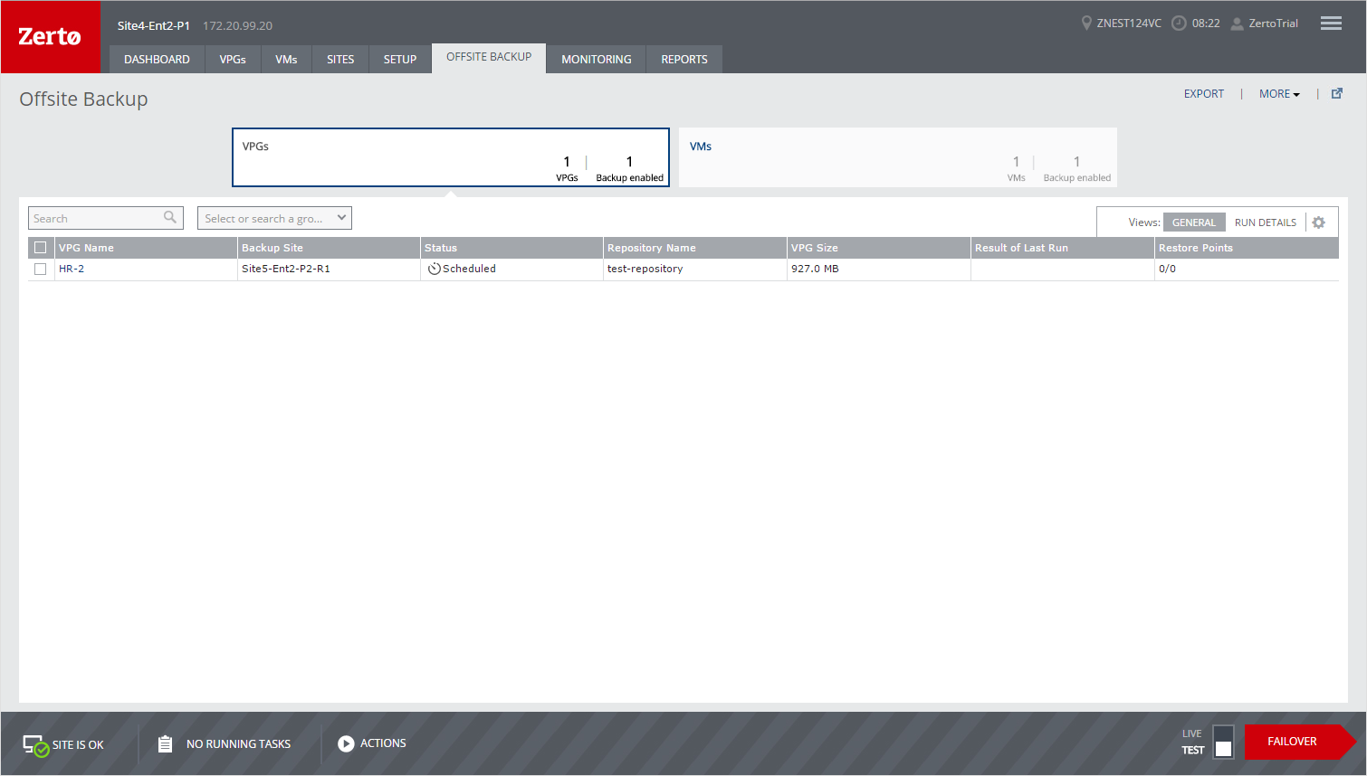This screenshot has height=776, width=1367.
Task: Open the MONITORING tab
Action: pos(597,59)
